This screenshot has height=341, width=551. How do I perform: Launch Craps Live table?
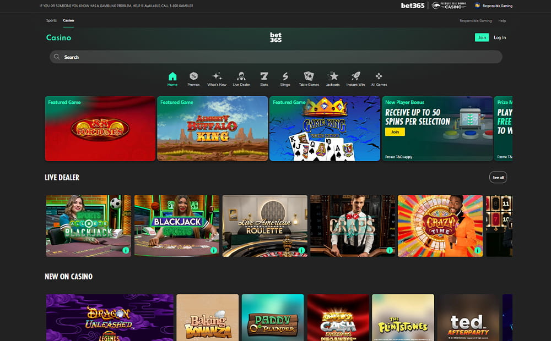coord(353,226)
